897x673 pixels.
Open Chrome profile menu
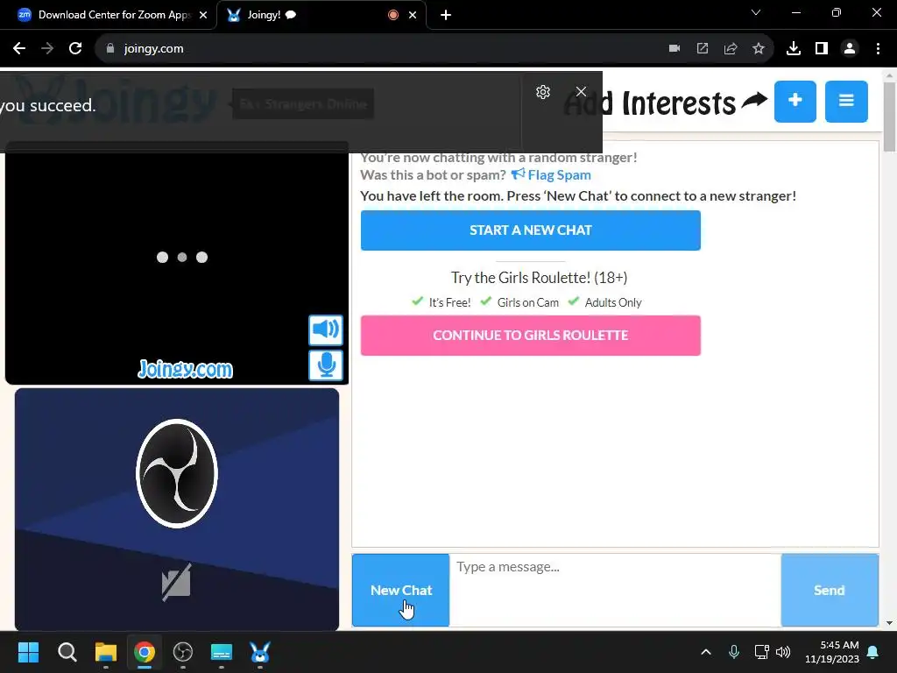point(850,49)
